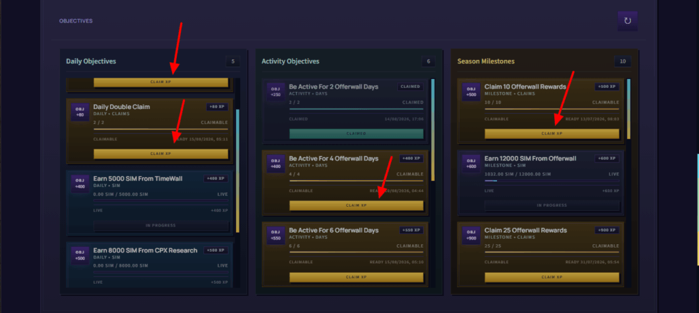Click OBJ +250 badge on Be Active For 2 card

(x=276, y=92)
